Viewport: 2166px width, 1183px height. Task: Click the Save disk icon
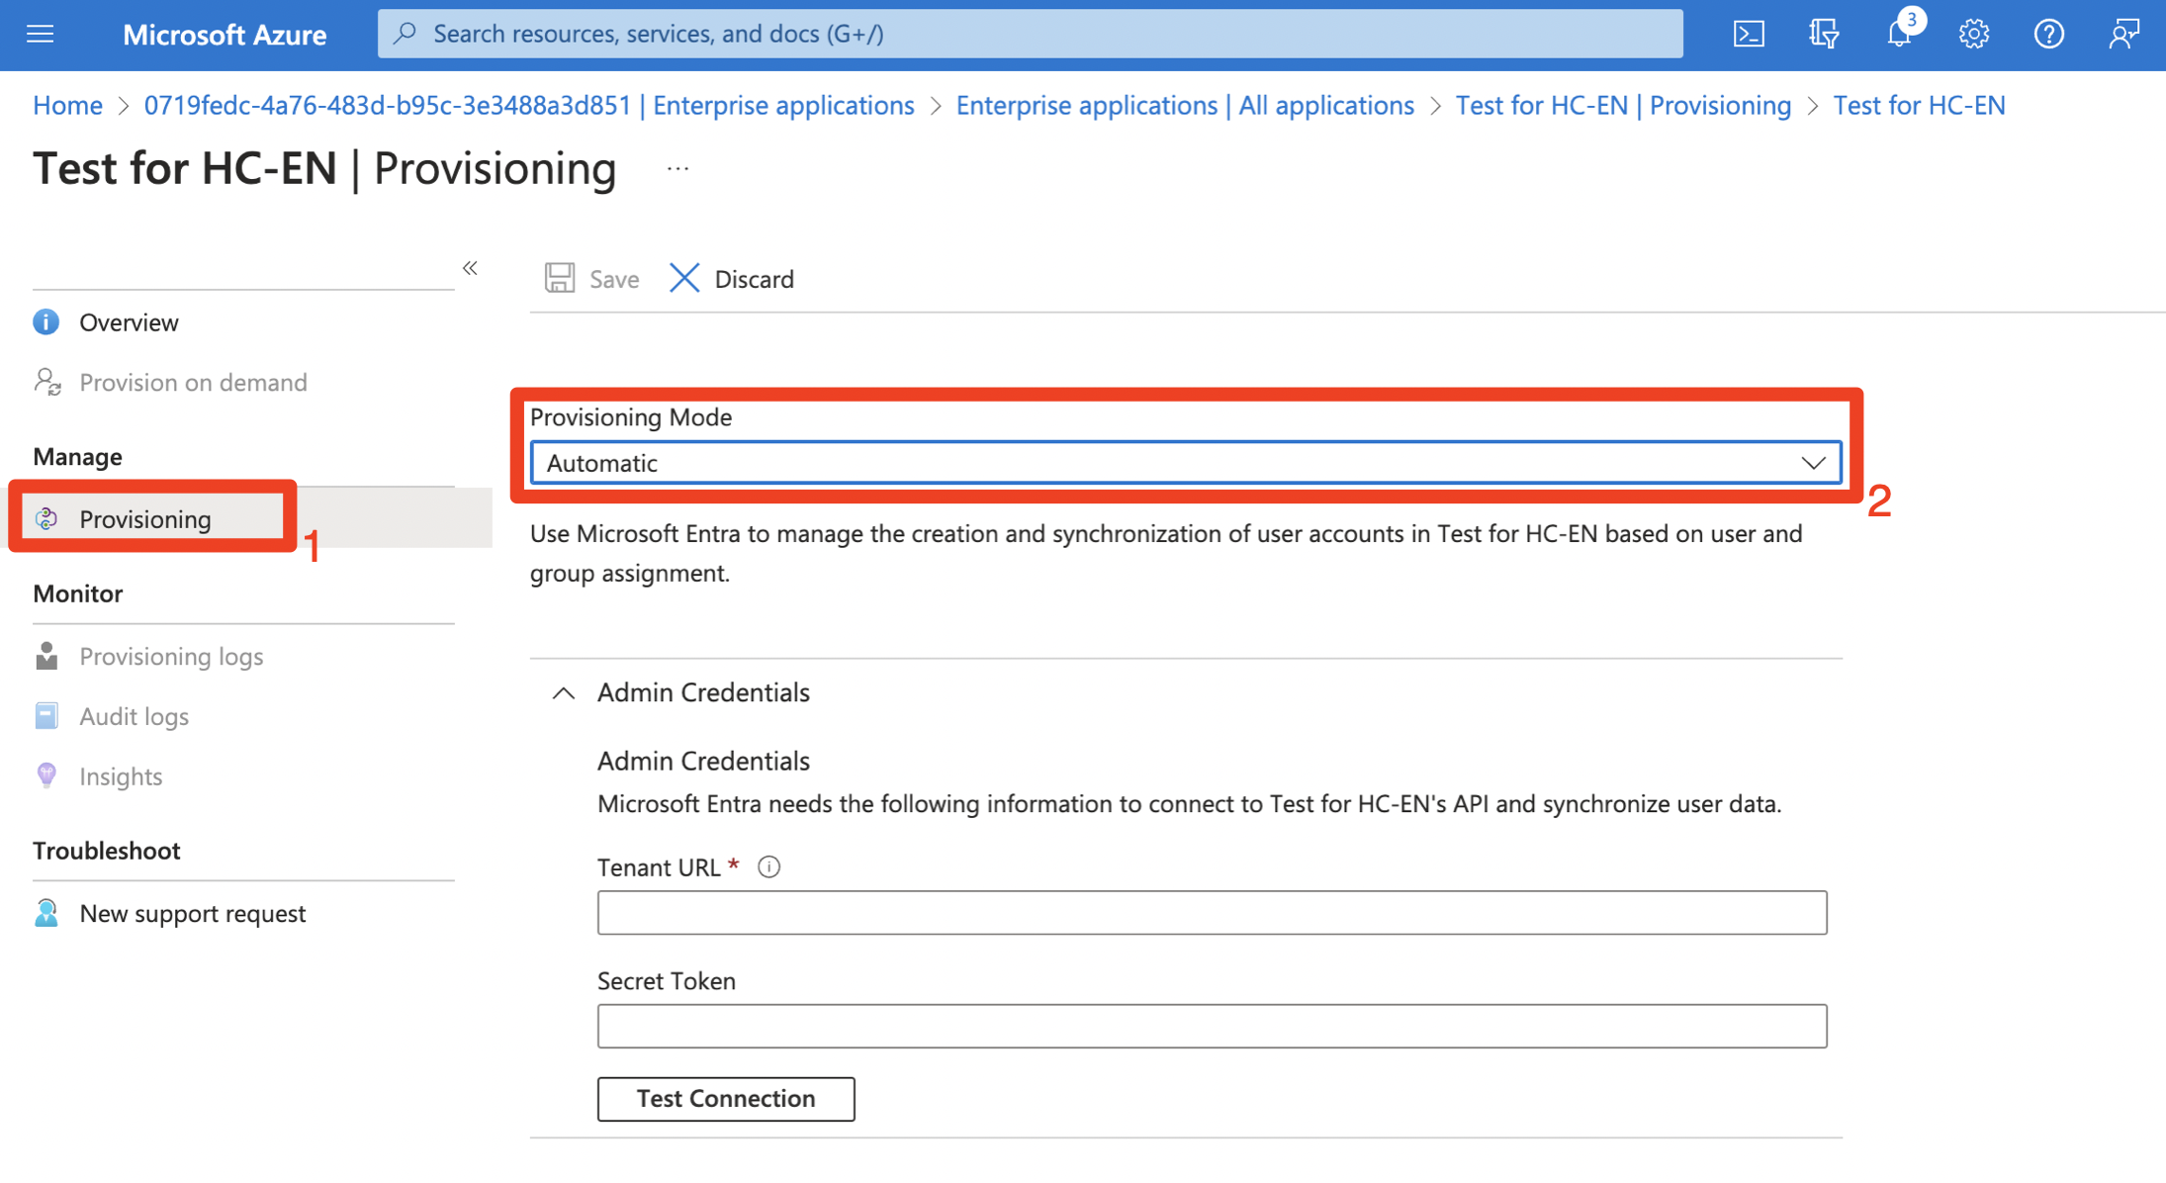point(560,278)
